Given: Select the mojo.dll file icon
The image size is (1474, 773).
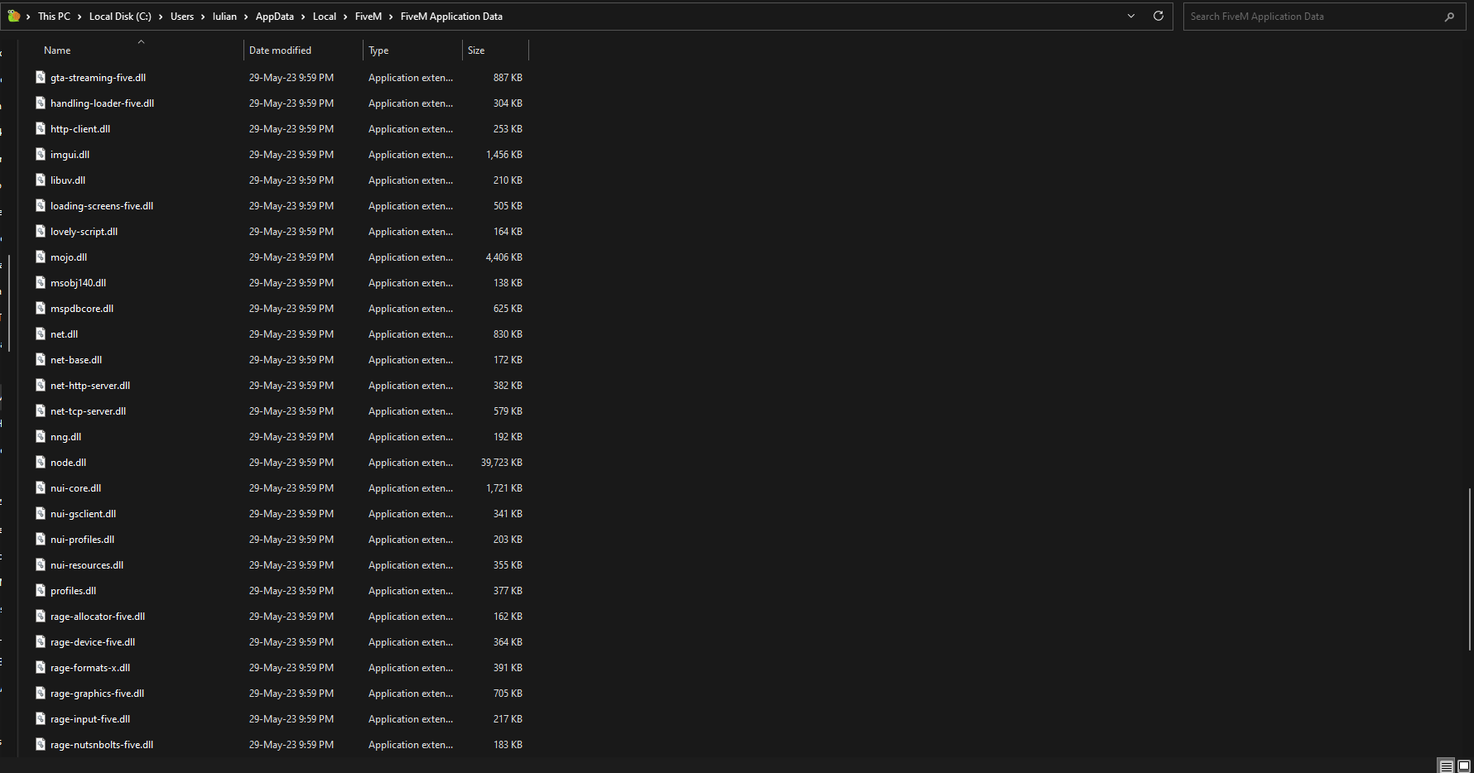Looking at the screenshot, I should 41,257.
